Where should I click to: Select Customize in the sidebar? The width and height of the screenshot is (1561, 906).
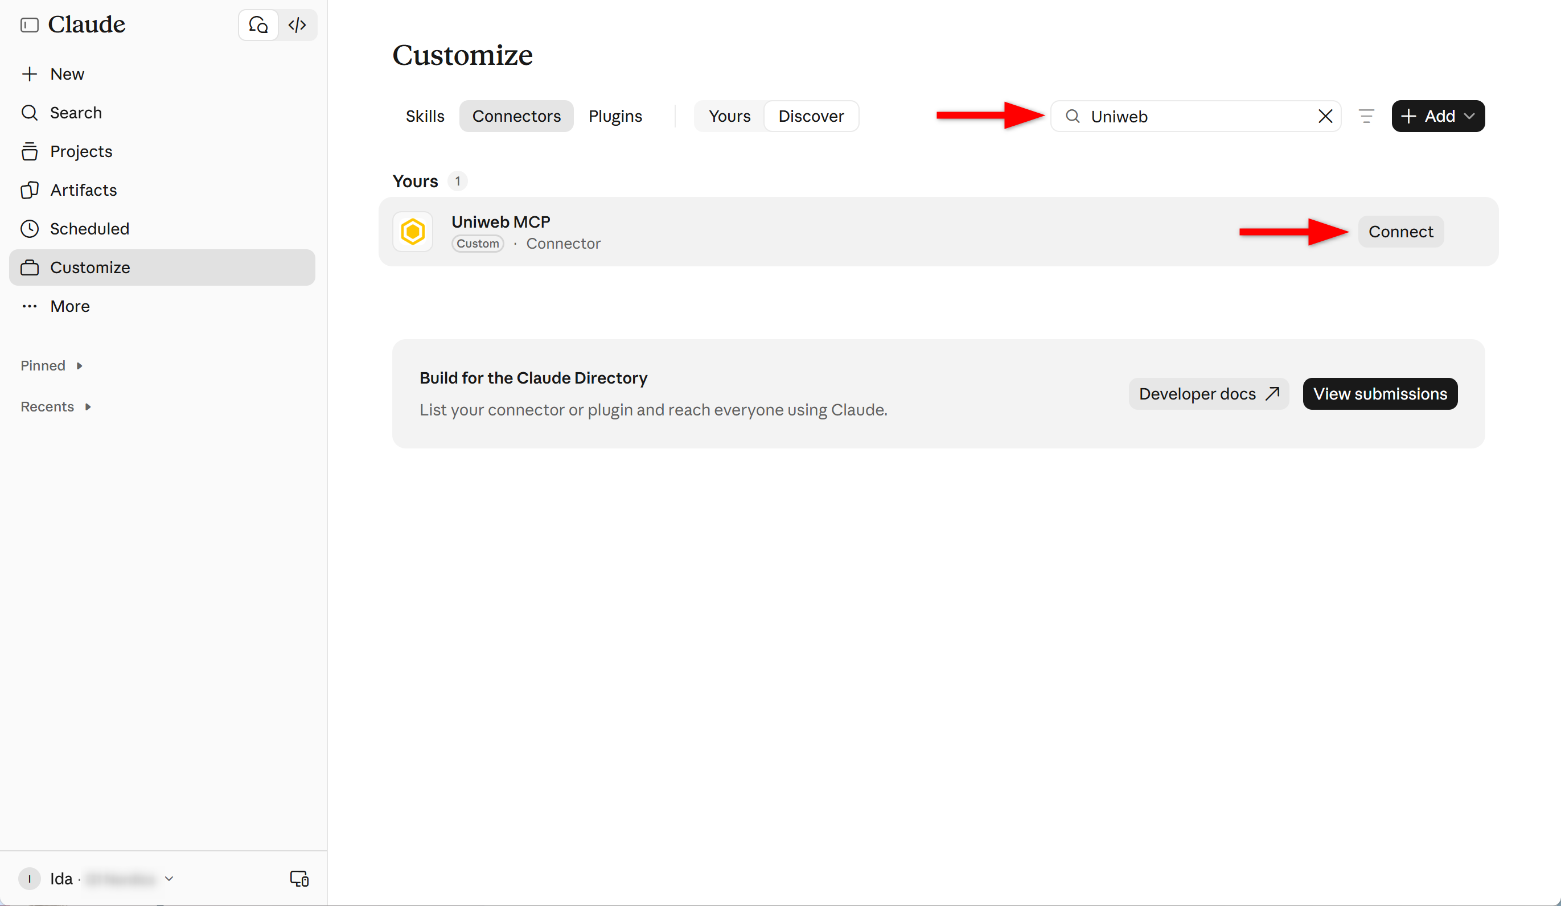click(x=162, y=267)
